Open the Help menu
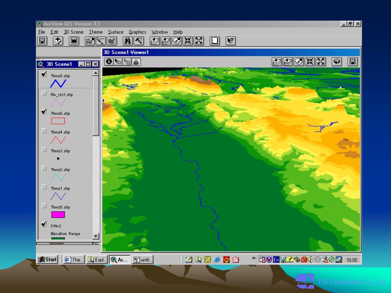This screenshot has width=391, height=293. click(178, 32)
